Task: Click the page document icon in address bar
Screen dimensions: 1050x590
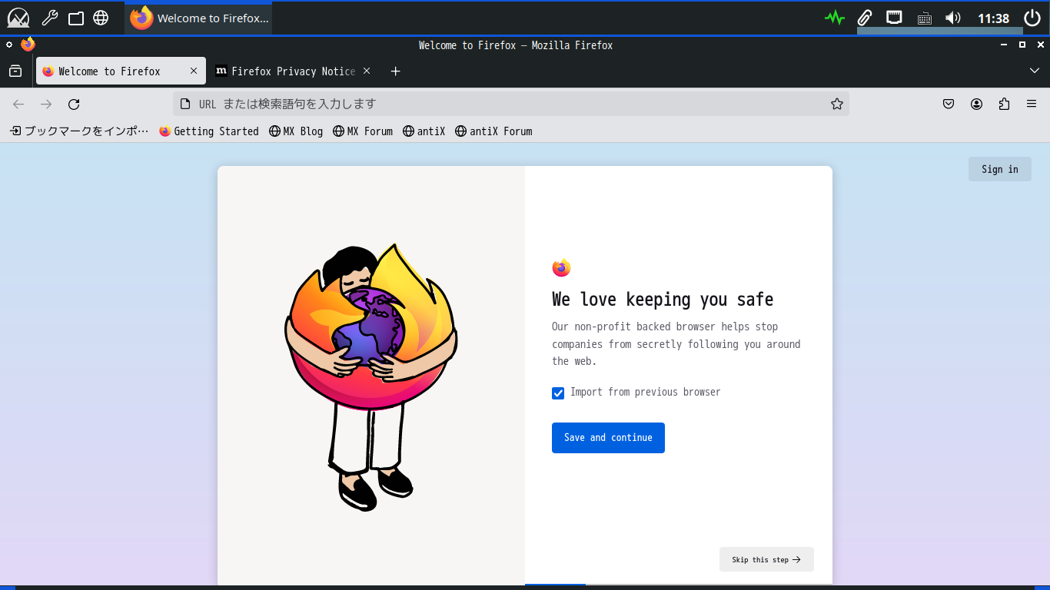Action: pos(185,104)
